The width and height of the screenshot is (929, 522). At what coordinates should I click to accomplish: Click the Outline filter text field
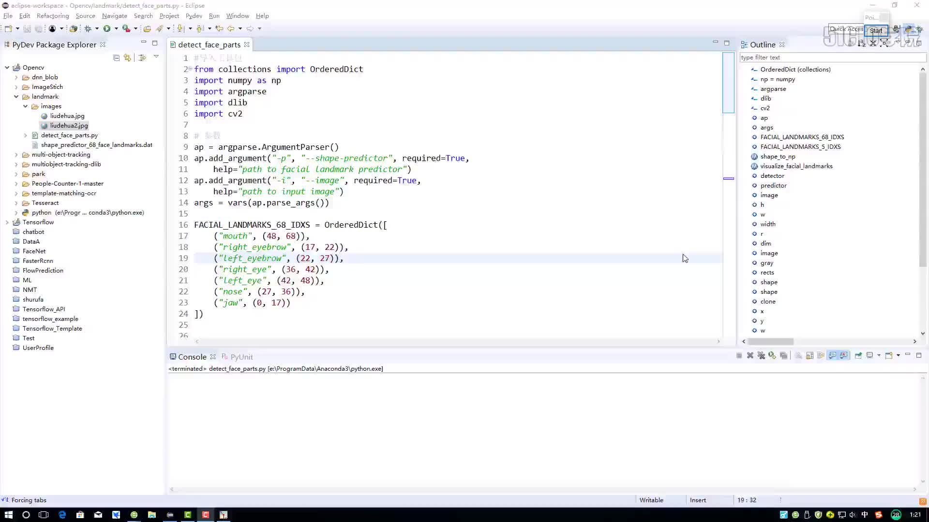click(832, 58)
